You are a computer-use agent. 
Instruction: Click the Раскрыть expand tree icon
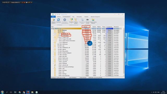point(71,20)
